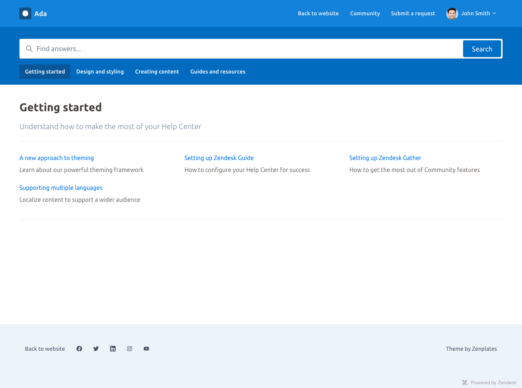Select the Getting started tab
The width and height of the screenshot is (522, 388).
(45, 72)
